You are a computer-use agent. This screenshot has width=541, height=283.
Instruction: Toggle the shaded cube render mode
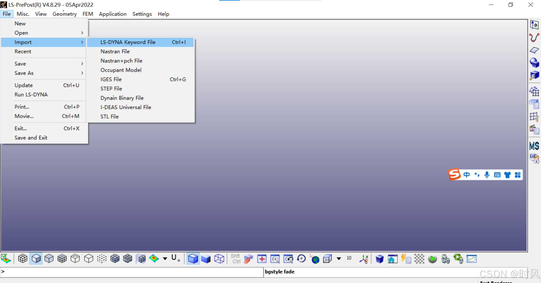point(36,258)
